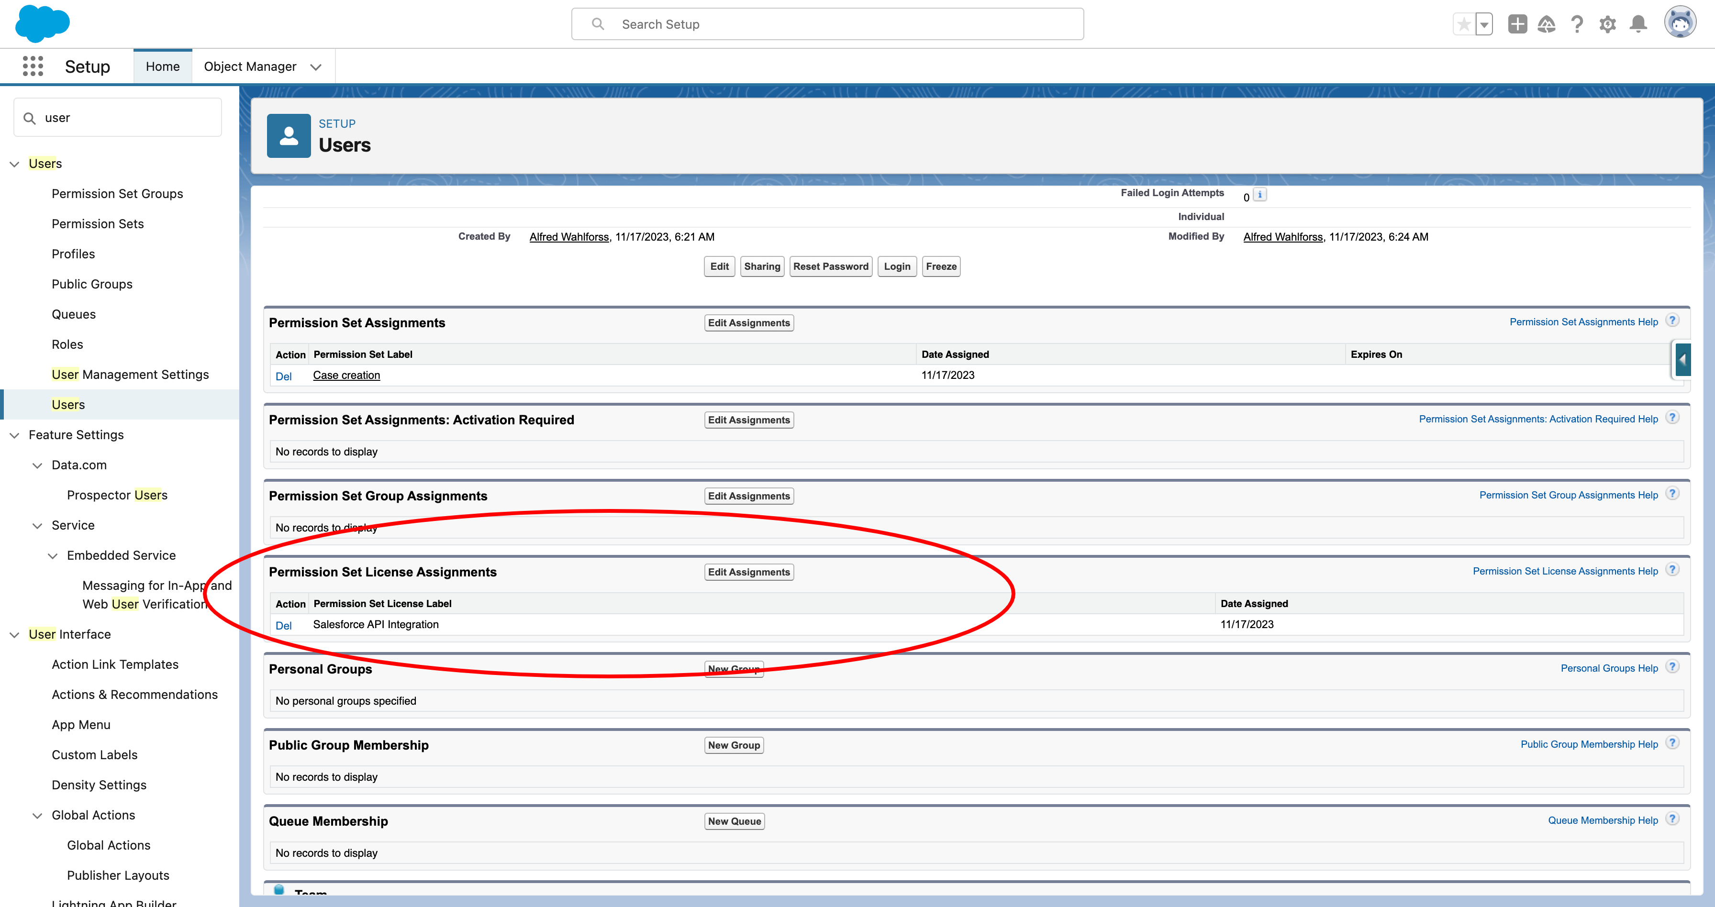This screenshot has width=1715, height=907.
Task: Edit Assignments for Permission Set License Assignments
Action: click(749, 572)
